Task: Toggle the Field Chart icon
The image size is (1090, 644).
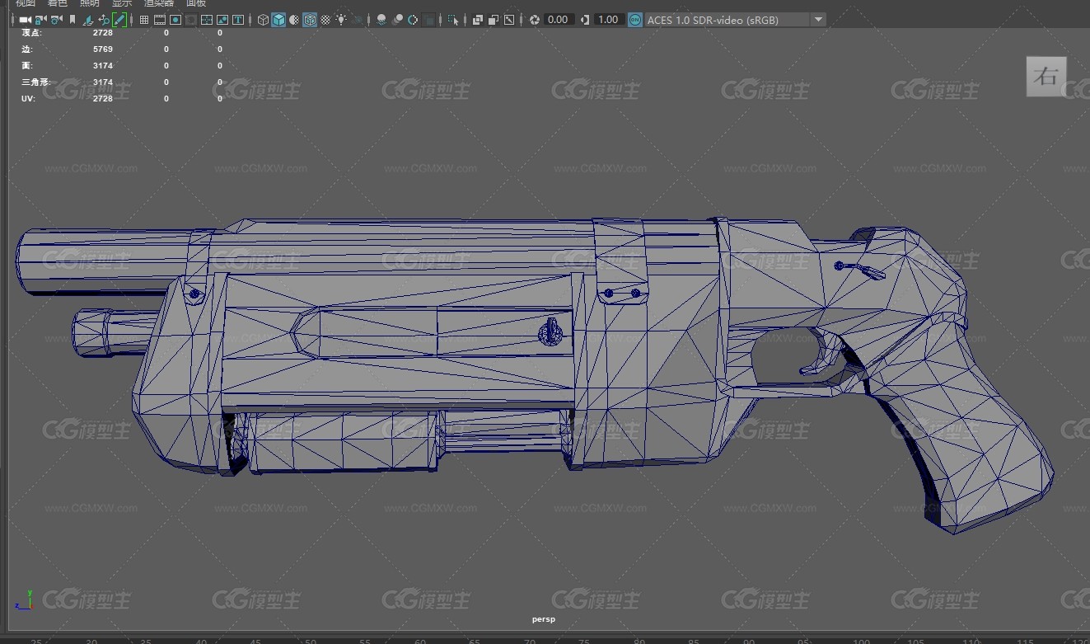Action: 207,20
